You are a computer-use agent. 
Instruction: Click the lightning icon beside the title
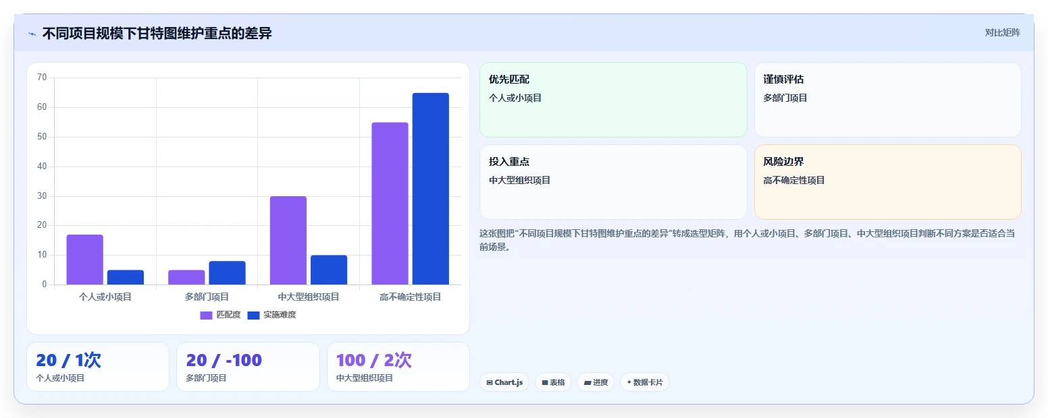click(32, 34)
